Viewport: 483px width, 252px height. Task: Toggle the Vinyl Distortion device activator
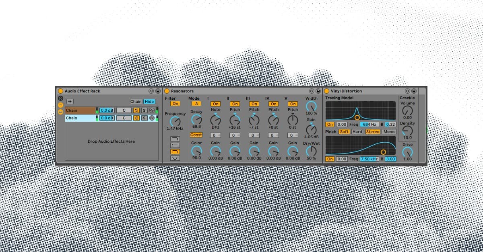tap(327, 91)
